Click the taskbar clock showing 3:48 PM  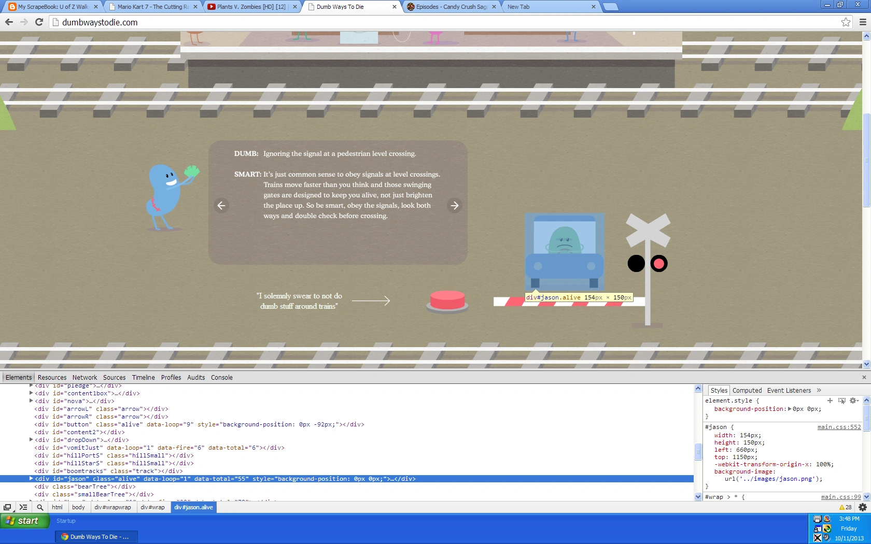(x=849, y=519)
